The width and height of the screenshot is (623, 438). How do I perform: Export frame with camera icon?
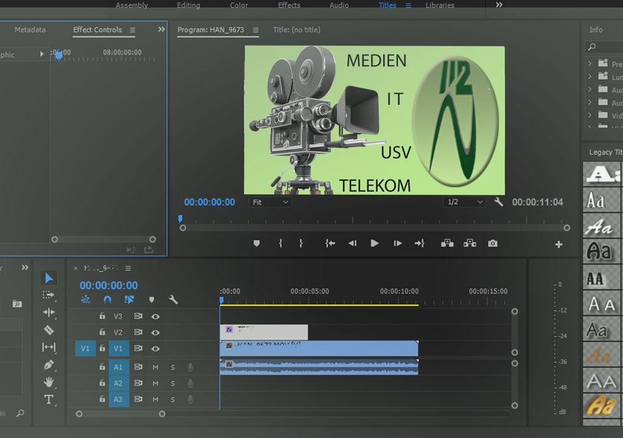pos(493,243)
